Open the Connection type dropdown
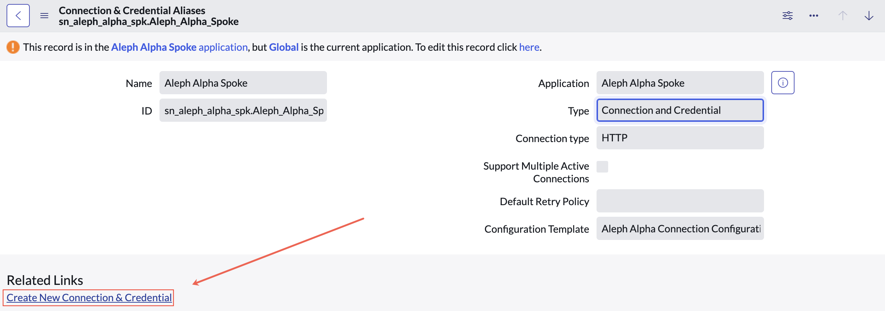This screenshot has width=885, height=311. 680,138
